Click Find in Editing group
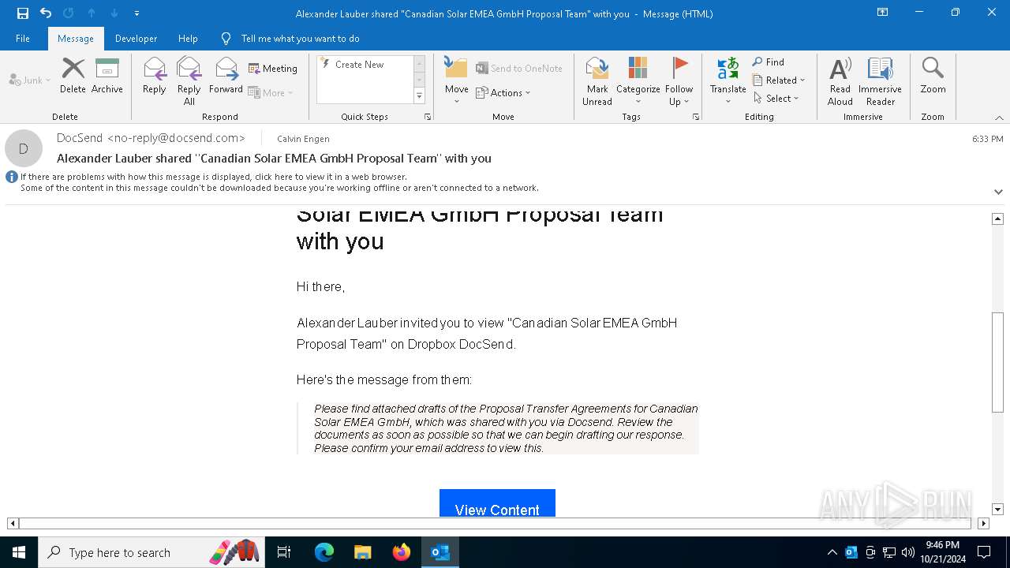 click(x=769, y=62)
